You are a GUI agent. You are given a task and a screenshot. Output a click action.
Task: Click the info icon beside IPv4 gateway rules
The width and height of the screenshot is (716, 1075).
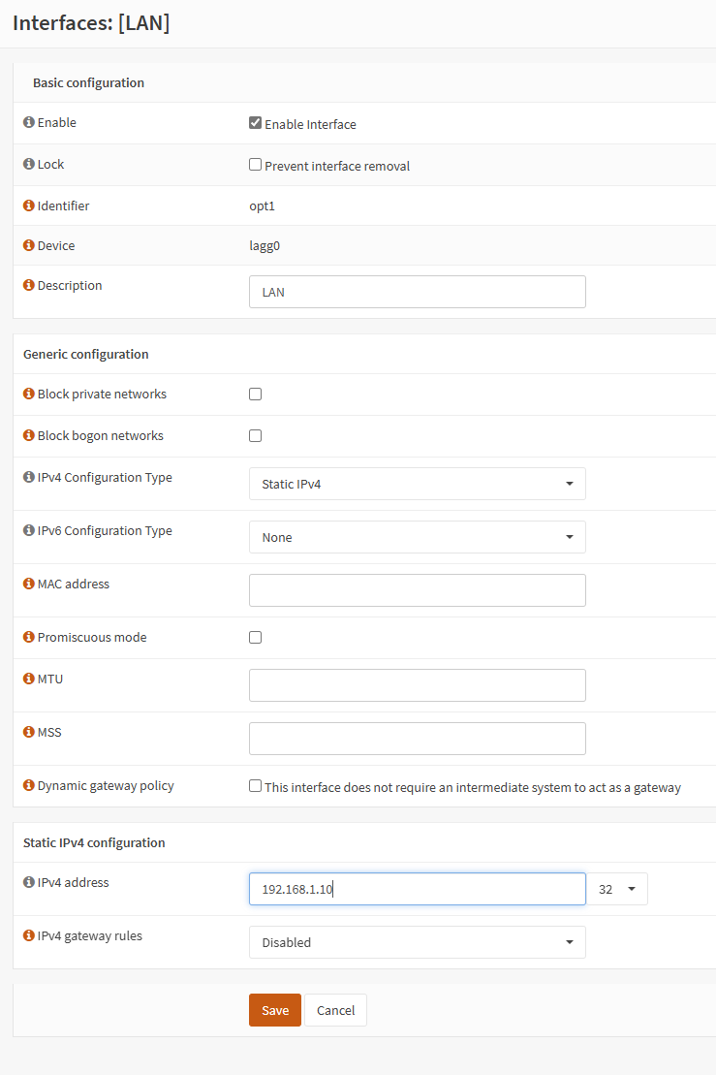pyautogui.click(x=29, y=936)
